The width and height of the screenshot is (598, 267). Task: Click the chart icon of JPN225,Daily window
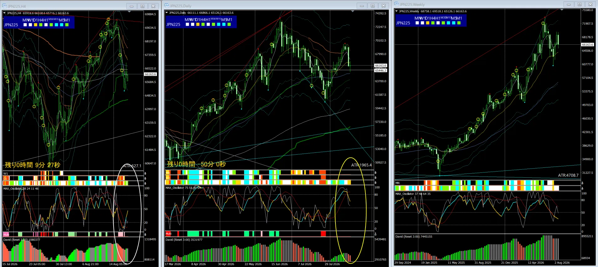pos(167,6)
